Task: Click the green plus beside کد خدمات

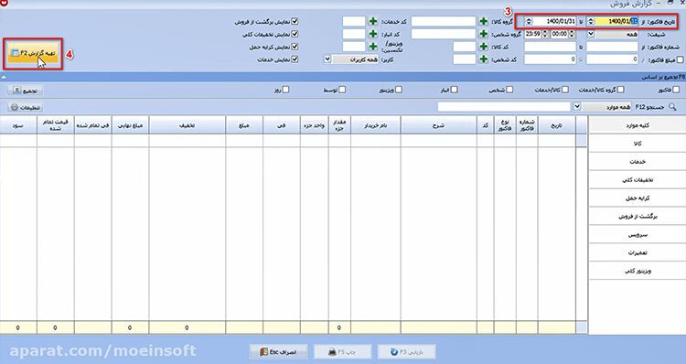Action: tap(373, 21)
